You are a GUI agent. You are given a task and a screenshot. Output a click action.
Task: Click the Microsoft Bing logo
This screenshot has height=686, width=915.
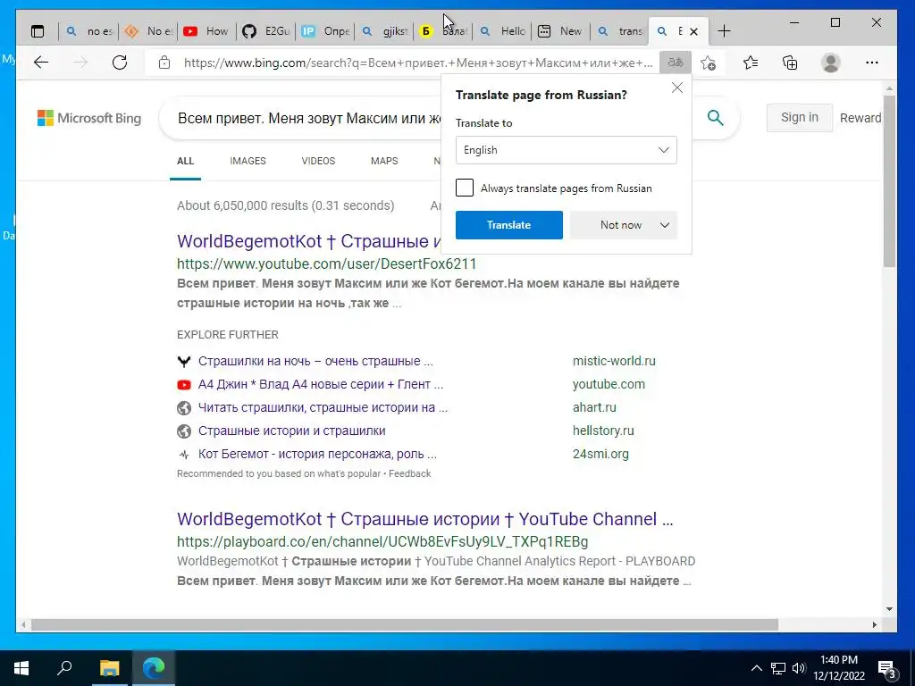coord(89,118)
